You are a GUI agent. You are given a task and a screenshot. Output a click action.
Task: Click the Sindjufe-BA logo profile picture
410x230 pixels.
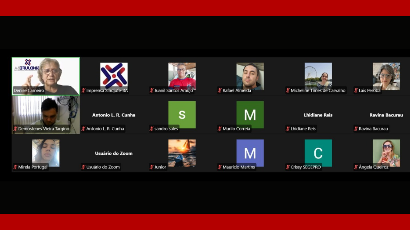pyautogui.click(x=114, y=75)
